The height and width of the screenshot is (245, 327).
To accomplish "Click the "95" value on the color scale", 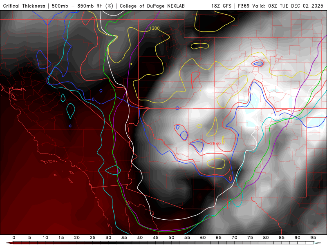I will (x=313, y=238).
